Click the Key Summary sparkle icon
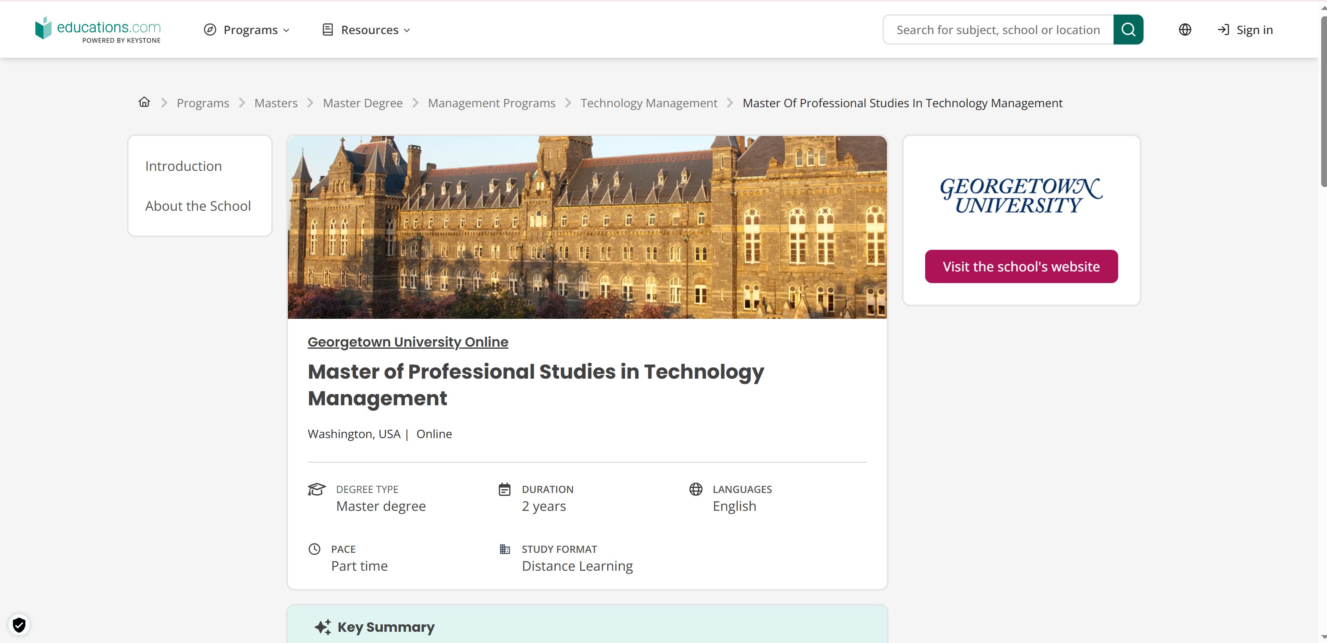The height and width of the screenshot is (643, 1327). point(323,627)
